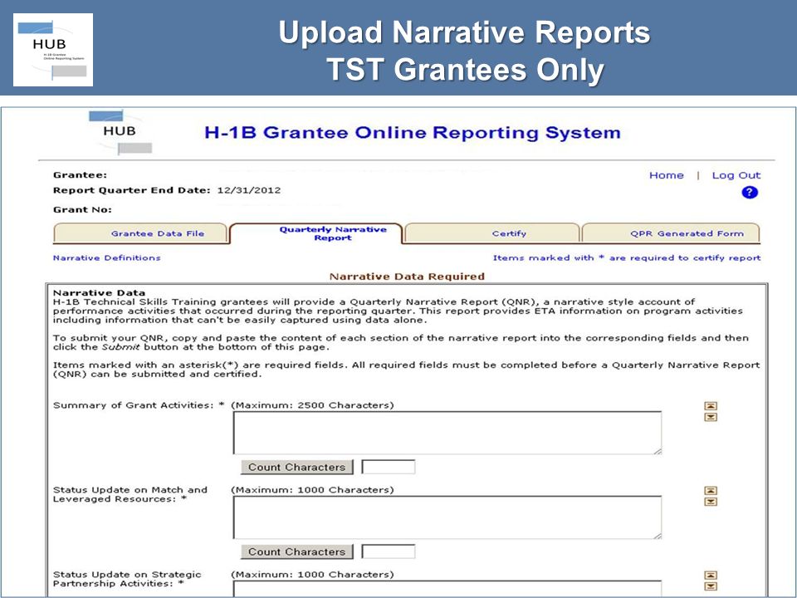The image size is (797, 598).
Task: Click the Summary of Grant Activities text area
Action: click(x=447, y=433)
